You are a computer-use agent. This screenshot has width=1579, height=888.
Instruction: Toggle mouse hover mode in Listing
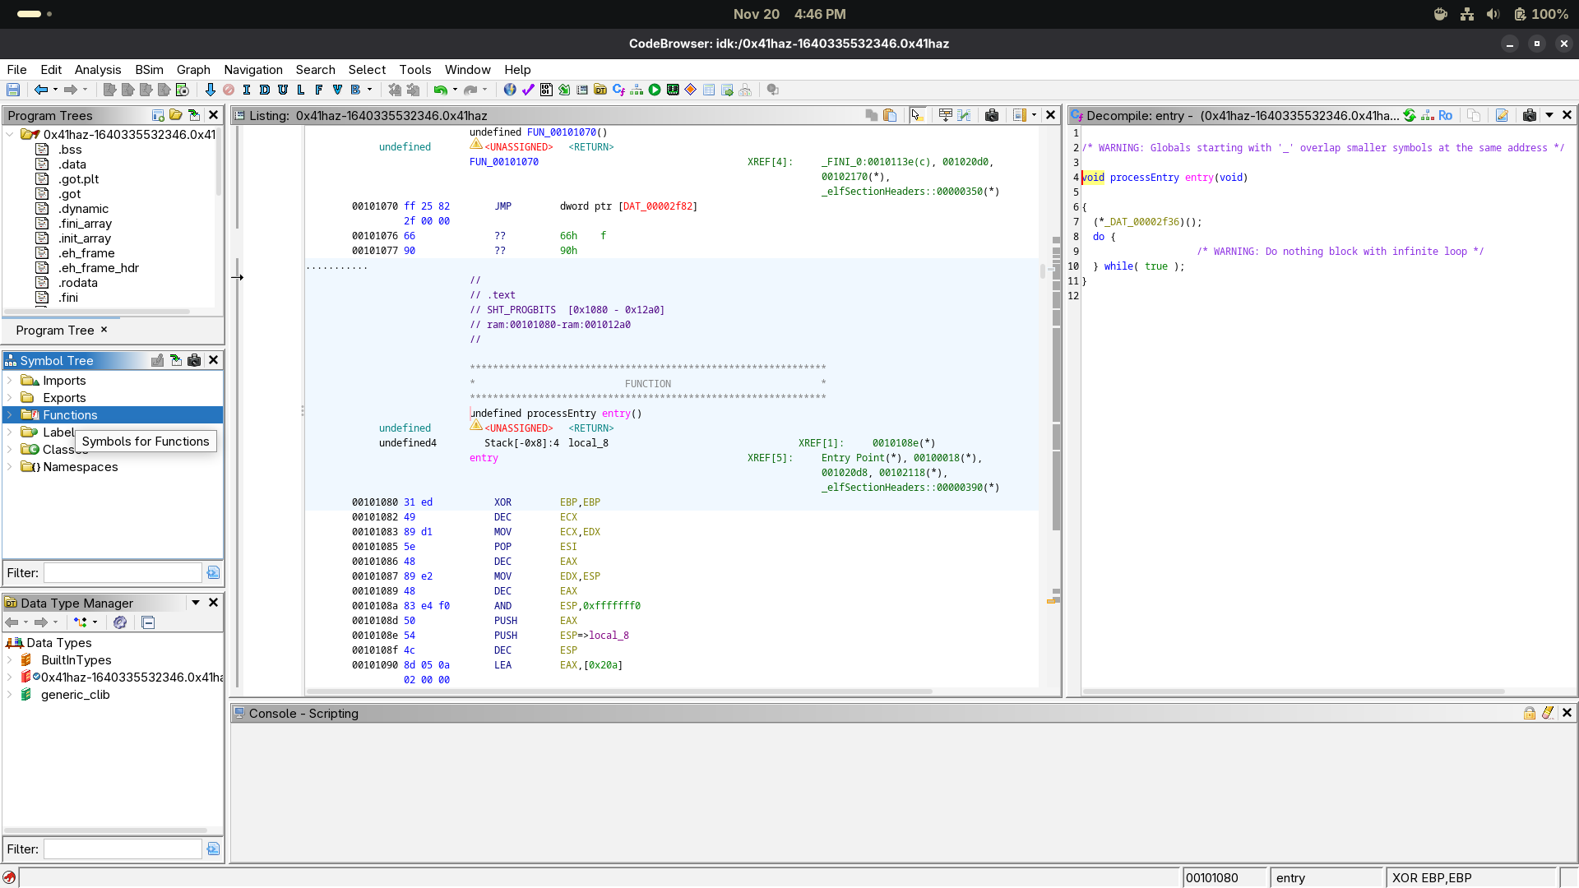916,115
